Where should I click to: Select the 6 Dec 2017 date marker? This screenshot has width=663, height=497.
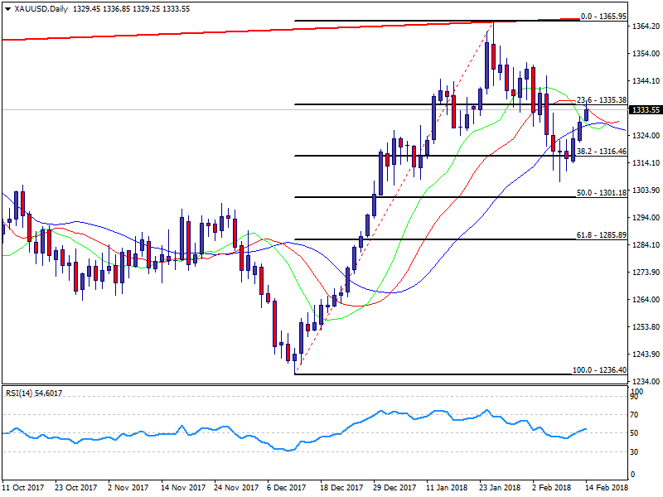(x=284, y=489)
